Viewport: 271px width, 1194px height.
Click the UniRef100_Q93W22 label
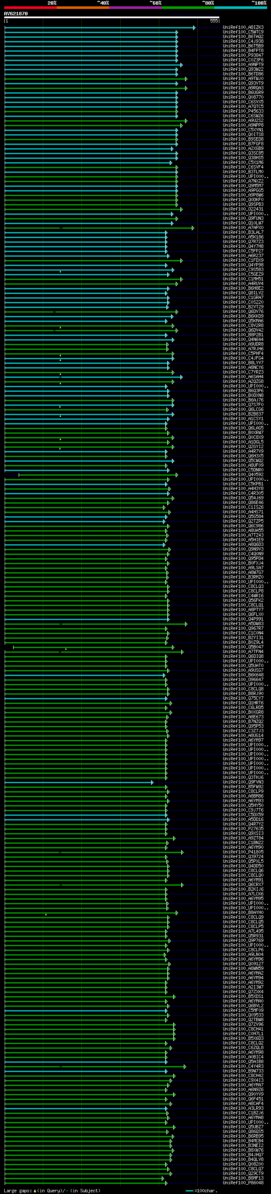(x=243, y=69)
